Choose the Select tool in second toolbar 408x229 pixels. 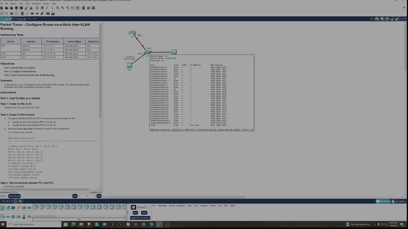tap(2, 13)
